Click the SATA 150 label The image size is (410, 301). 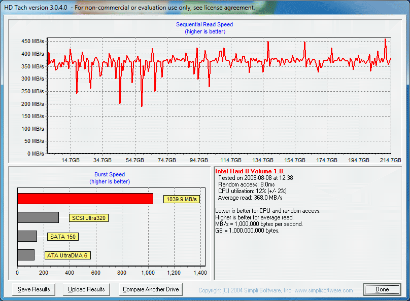63,237
